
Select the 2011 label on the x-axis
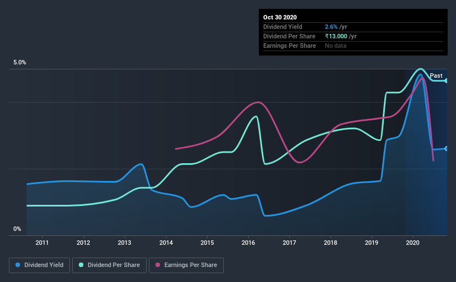(x=42, y=243)
